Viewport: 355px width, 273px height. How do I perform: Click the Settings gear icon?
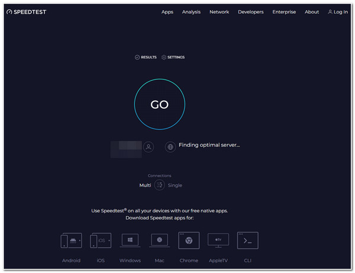(164, 57)
